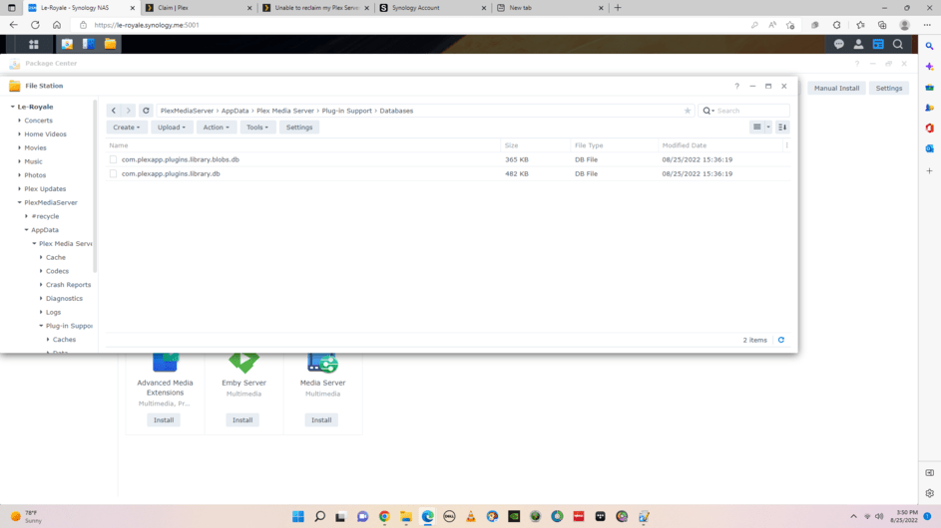This screenshot has height=528, width=941.
Task: Open File Station help question mark
Action: click(x=737, y=87)
